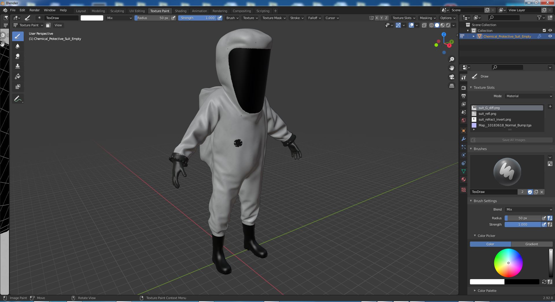Open Output properties tab

click(464, 96)
